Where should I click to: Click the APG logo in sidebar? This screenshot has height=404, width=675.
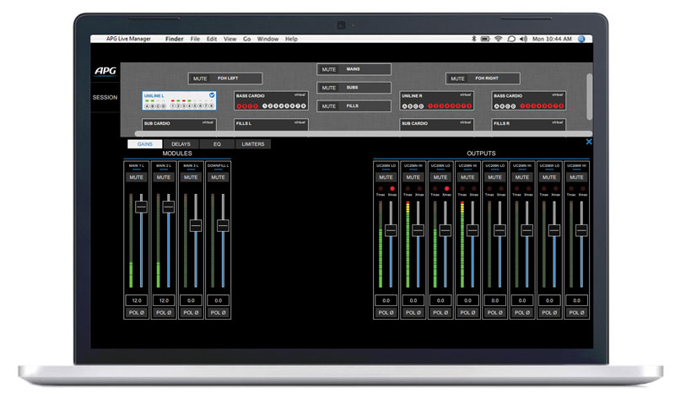(105, 71)
